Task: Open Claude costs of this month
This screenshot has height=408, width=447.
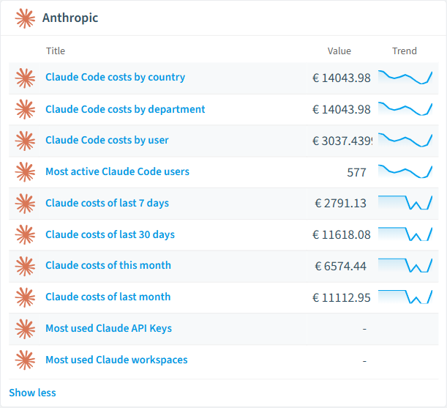Action: click(x=108, y=265)
